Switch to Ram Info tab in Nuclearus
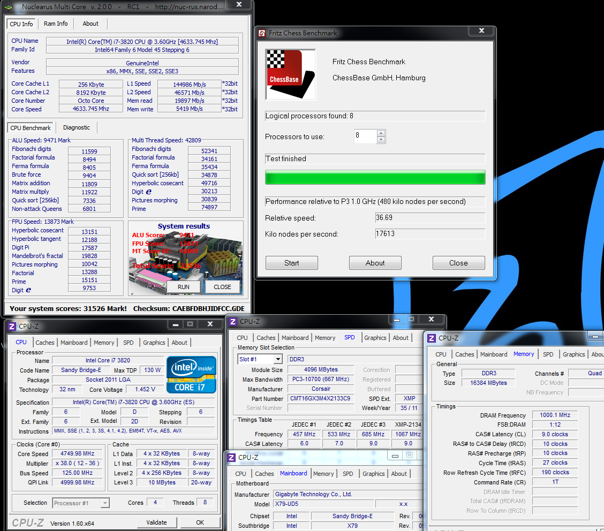This screenshot has height=531, width=604. point(56,24)
